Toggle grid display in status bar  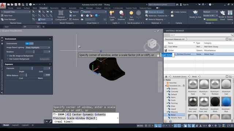tap(146, 126)
